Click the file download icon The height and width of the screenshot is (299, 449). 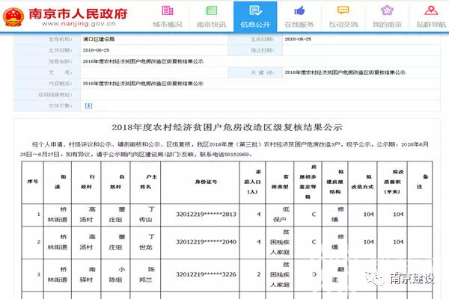click(88, 105)
